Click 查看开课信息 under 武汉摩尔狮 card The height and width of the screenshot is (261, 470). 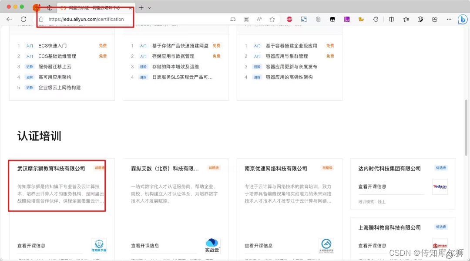point(31,245)
